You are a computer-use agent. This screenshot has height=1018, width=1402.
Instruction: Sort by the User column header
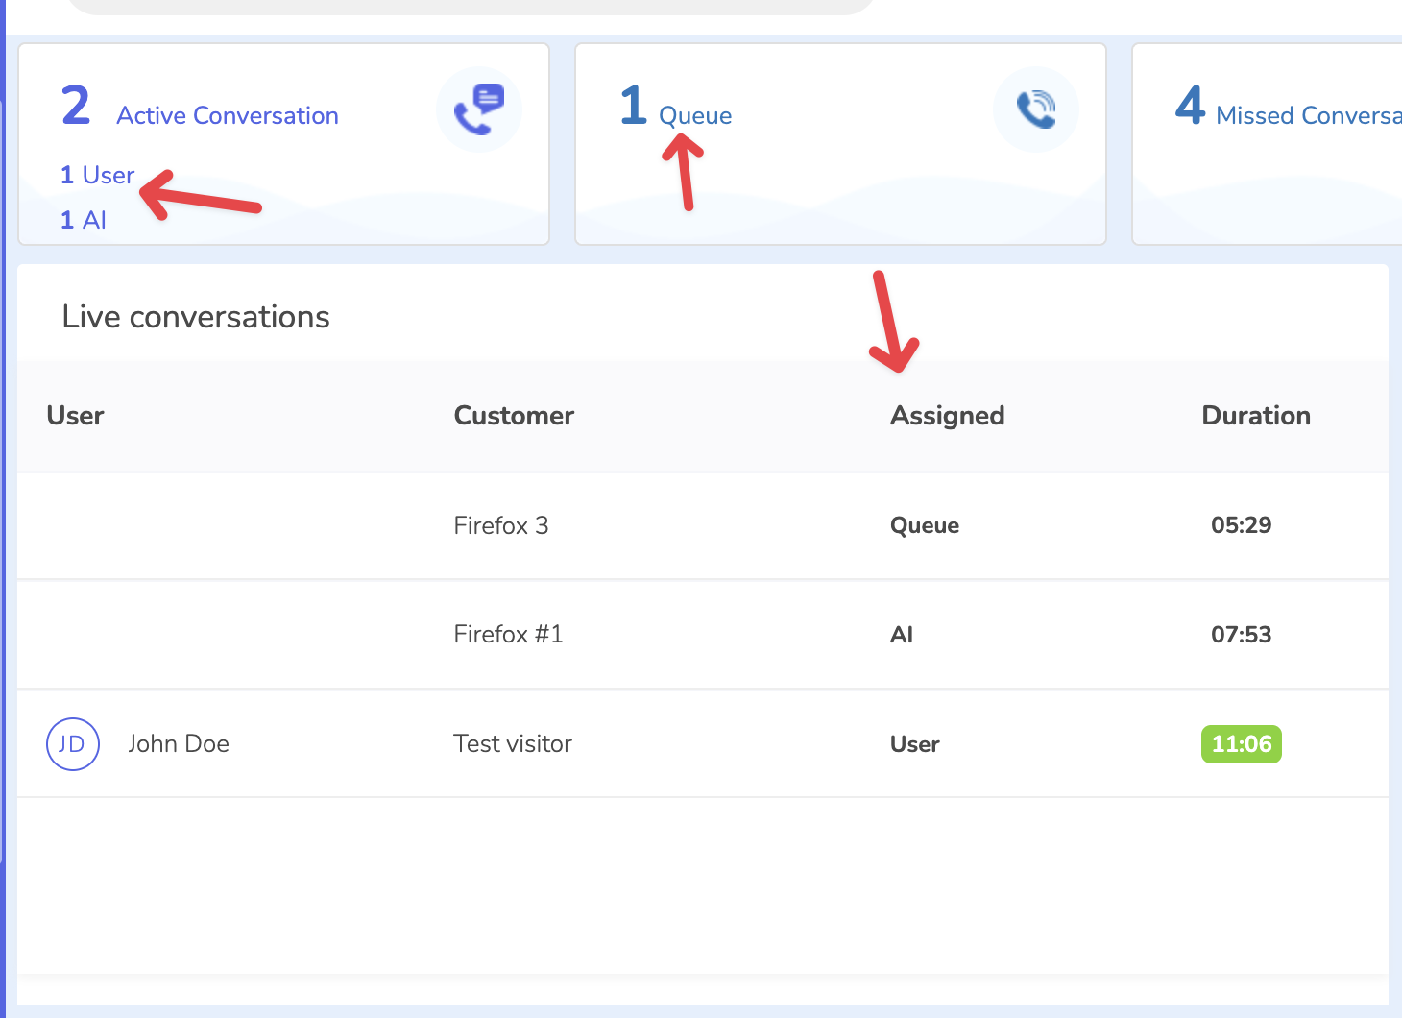click(75, 416)
